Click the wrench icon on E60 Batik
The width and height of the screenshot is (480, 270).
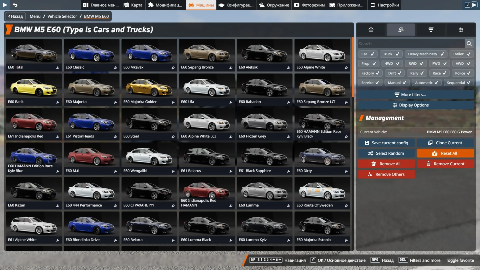click(x=58, y=102)
